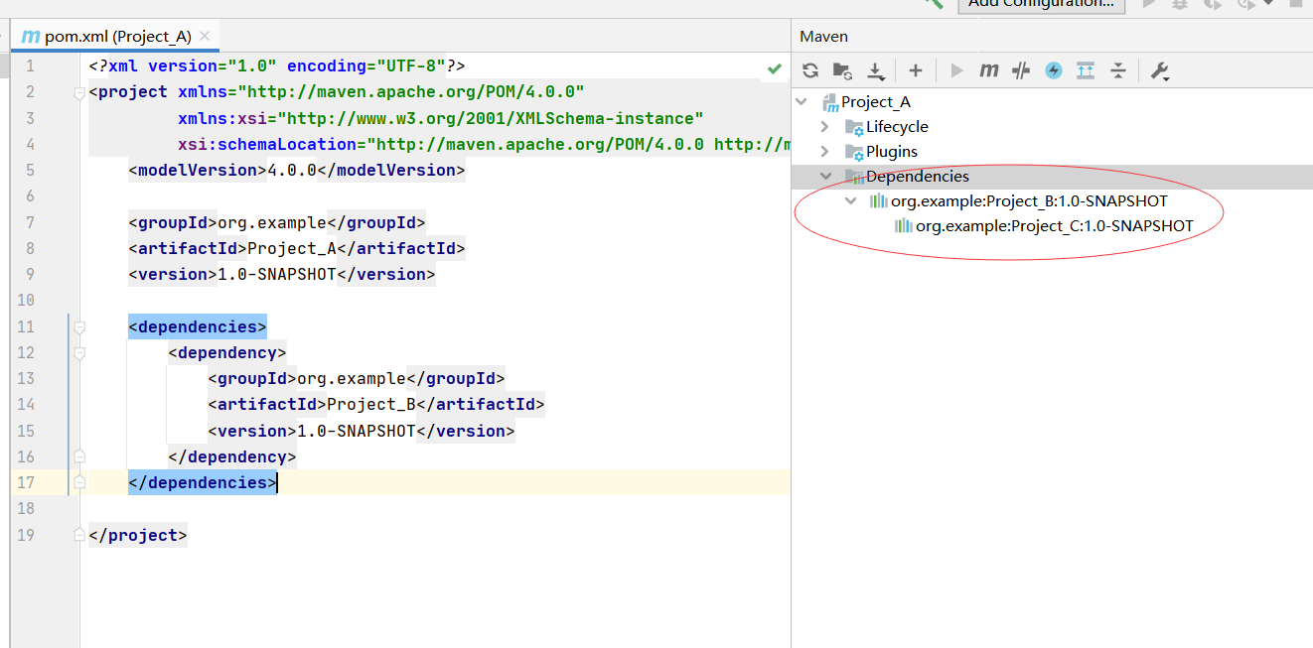This screenshot has height=648, width=1313.
Task: Click the xml version declaration on line 1
Action: pos(277,65)
